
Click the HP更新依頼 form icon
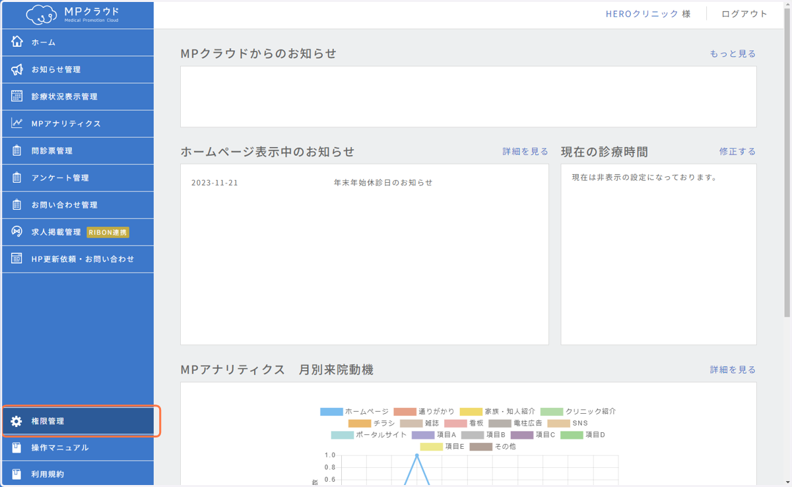click(x=17, y=259)
